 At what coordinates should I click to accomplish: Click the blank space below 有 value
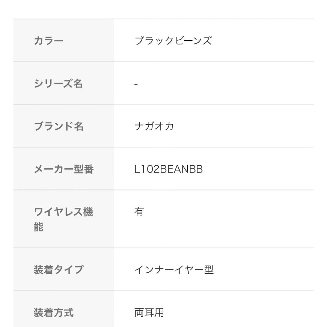(x=214, y=232)
